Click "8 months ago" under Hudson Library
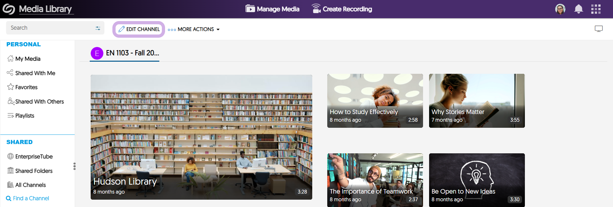 [x=109, y=192]
